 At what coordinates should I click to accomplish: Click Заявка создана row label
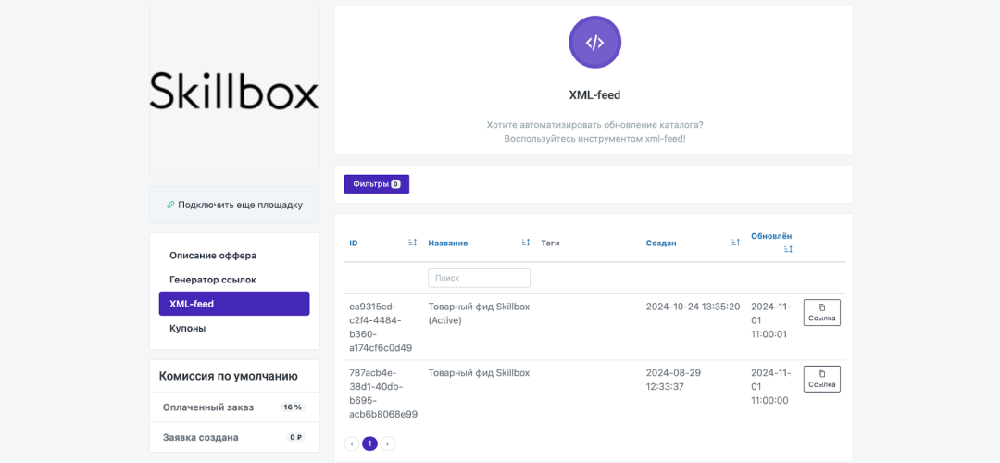(200, 437)
